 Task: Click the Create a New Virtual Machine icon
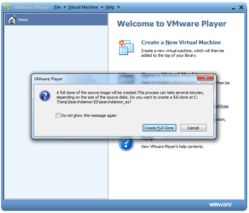pos(126,47)
